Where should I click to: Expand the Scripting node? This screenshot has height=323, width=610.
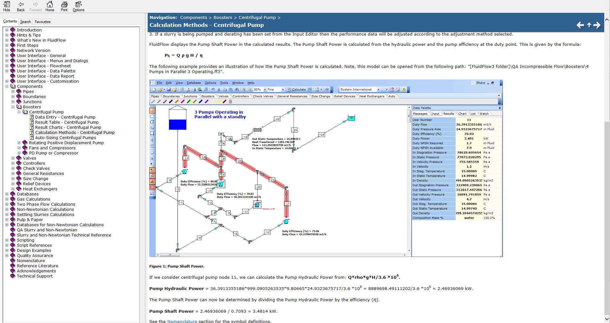[7, 240]
